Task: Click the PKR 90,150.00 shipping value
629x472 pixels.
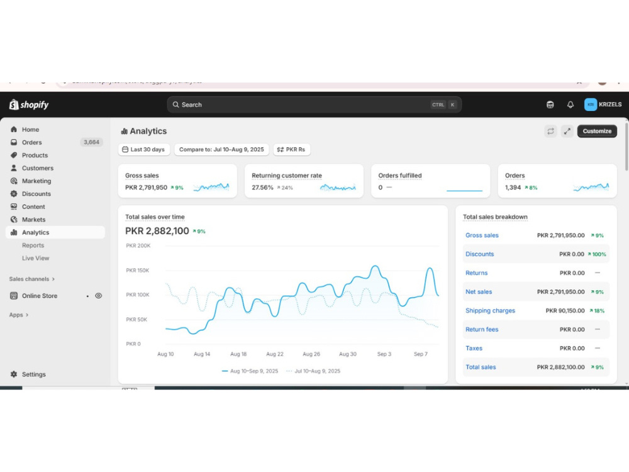Action: (x=565, y=311)
